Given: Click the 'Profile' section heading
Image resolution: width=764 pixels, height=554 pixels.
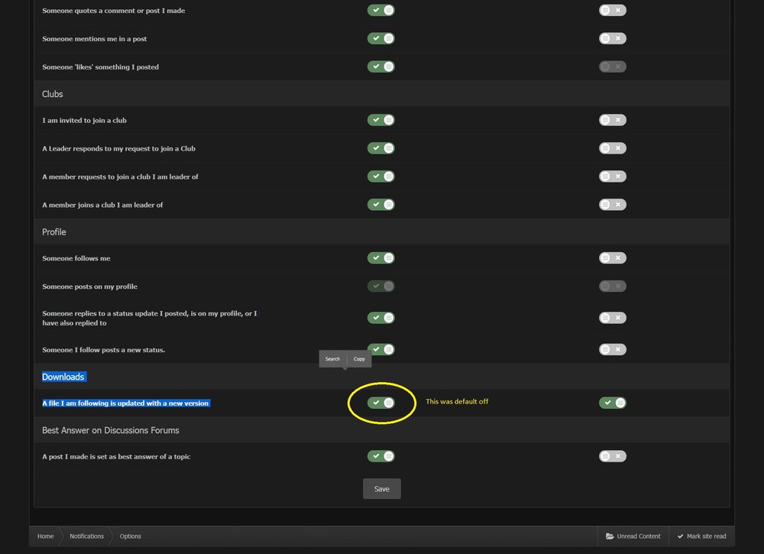Looking at the screenshot, I should [53, 232].
